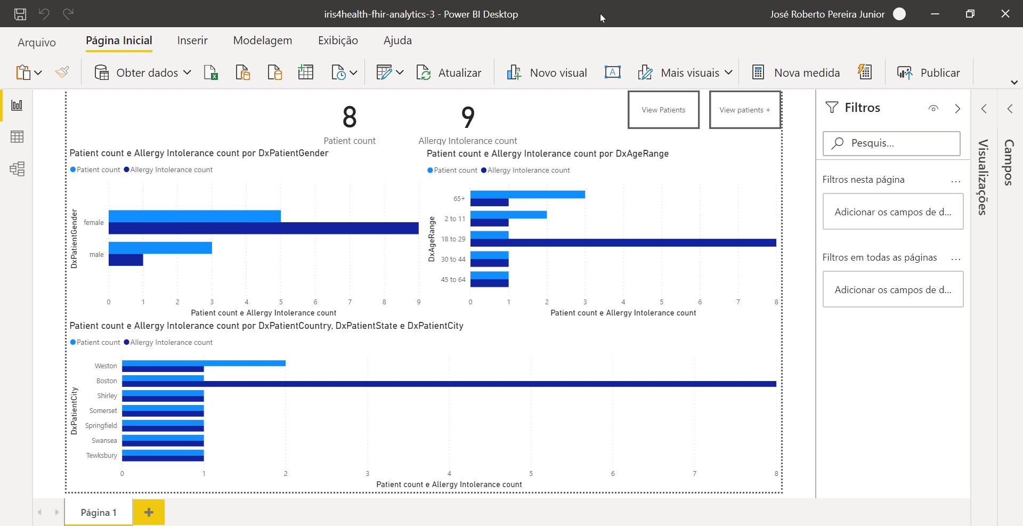This screenshot has height=526, width=1023.
Task: Click the Publicar button
Action: point(929,72)
